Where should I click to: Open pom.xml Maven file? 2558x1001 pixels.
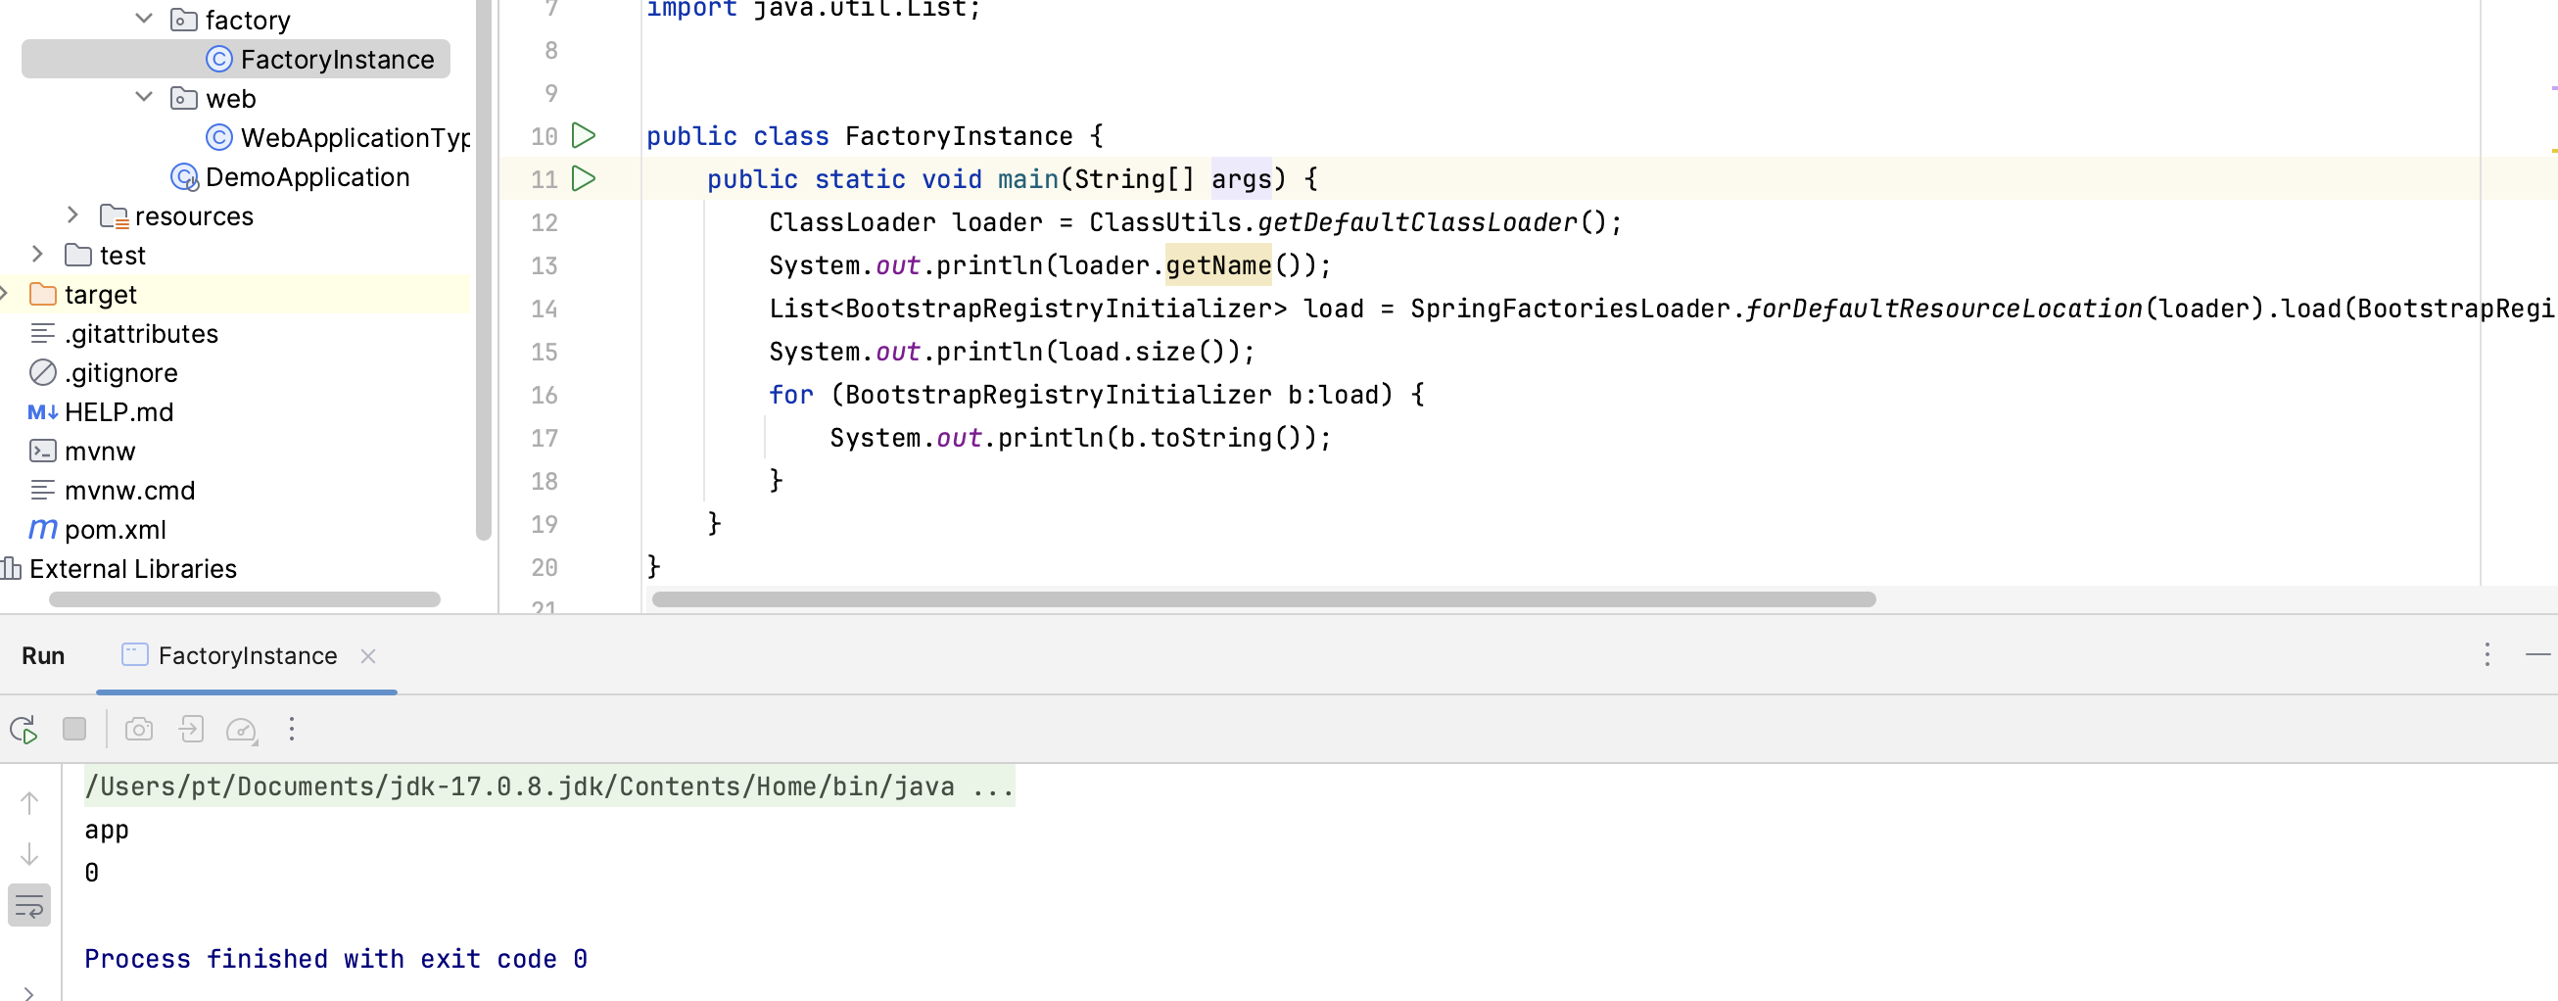[116, 530]
